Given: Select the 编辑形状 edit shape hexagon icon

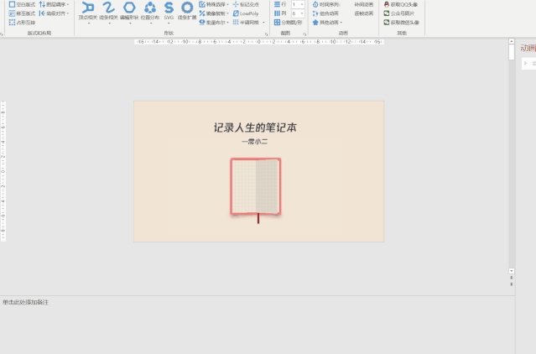Looking at the screenshot, I should click(x=129, y=8).
